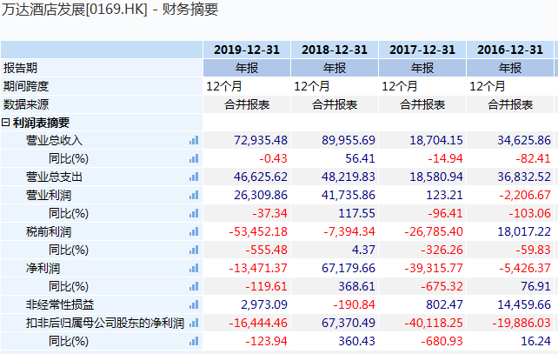Click expense value 46,625.62
The height and width of the screenshot is (354, 558).
[x=261, y=177]
